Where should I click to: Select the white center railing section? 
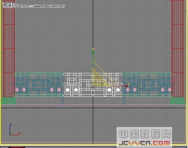(93, 85)
